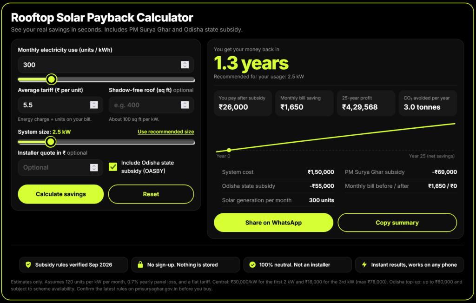Click the Copy summary button

397,223
